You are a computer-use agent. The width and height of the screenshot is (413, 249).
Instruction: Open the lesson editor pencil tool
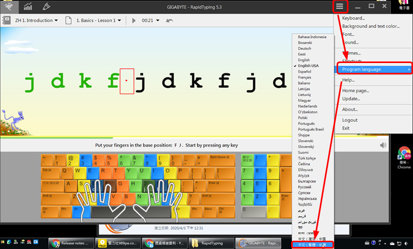point(46,7)
